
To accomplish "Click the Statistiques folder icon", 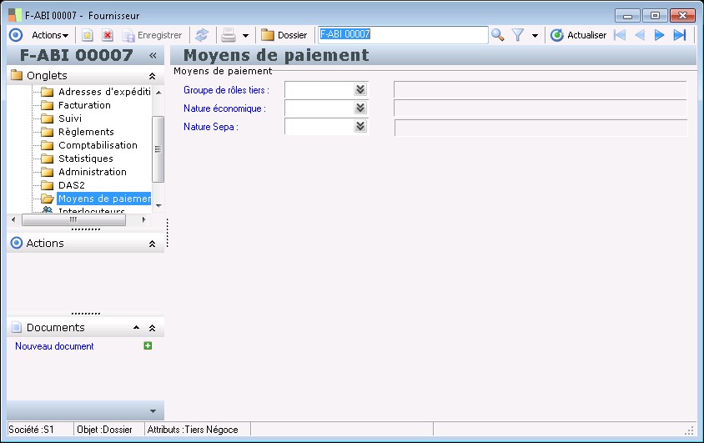I will point(48,159).
